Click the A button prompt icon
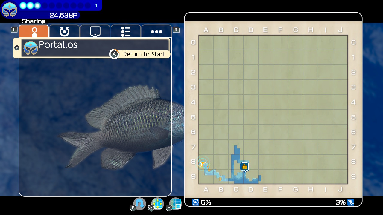Screen dimensions: 383x215 (114, 54)
